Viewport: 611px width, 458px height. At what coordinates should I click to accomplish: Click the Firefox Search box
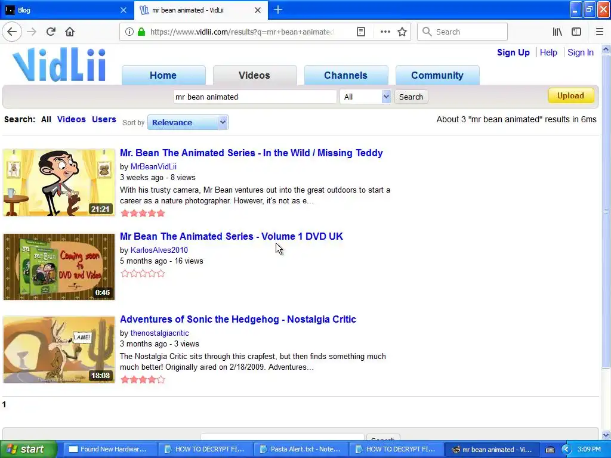point(462,32)
